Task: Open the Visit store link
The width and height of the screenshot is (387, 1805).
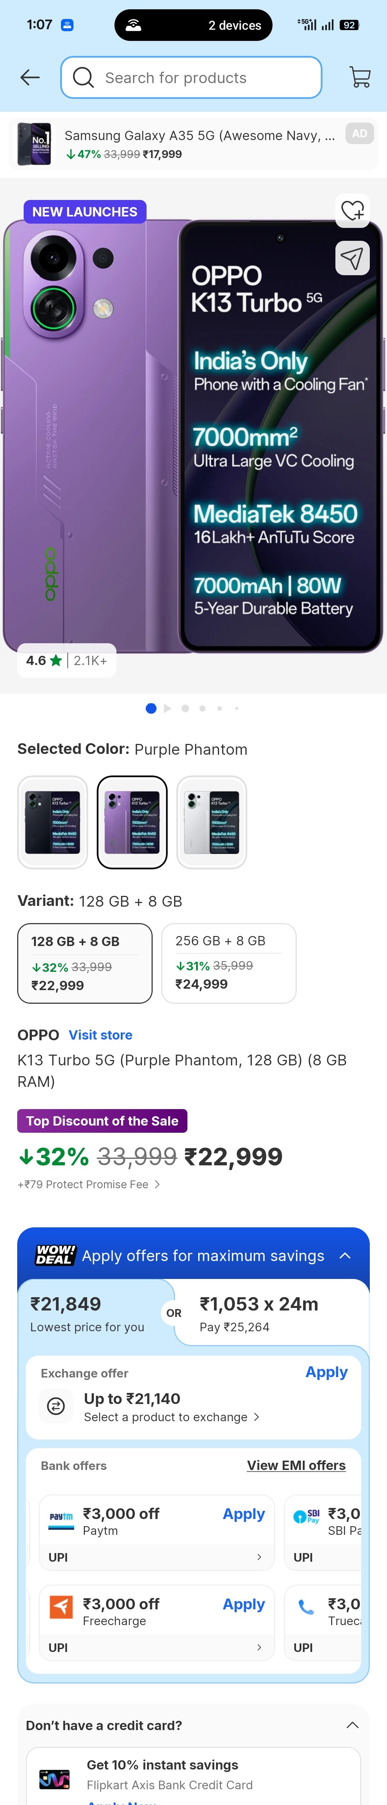Action: tap(100, 1035)
